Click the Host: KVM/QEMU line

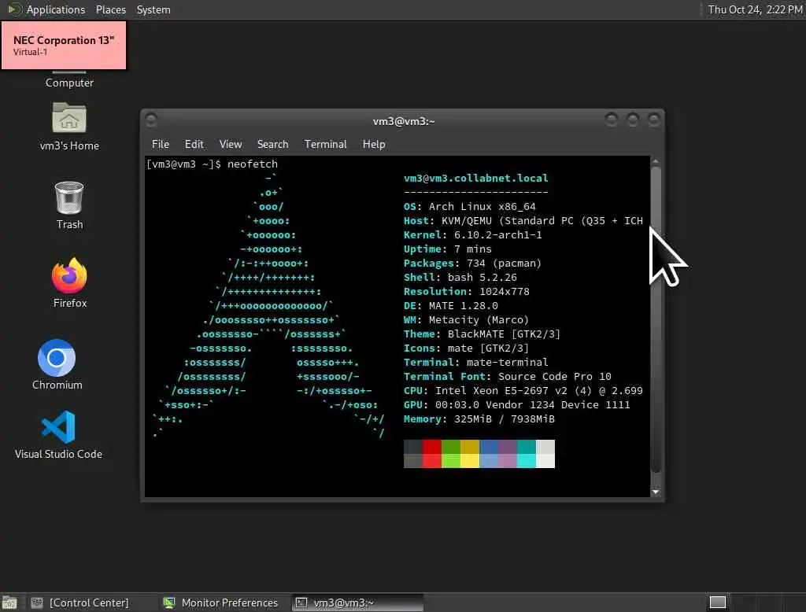pyautogui.click(x=523, y=220)
